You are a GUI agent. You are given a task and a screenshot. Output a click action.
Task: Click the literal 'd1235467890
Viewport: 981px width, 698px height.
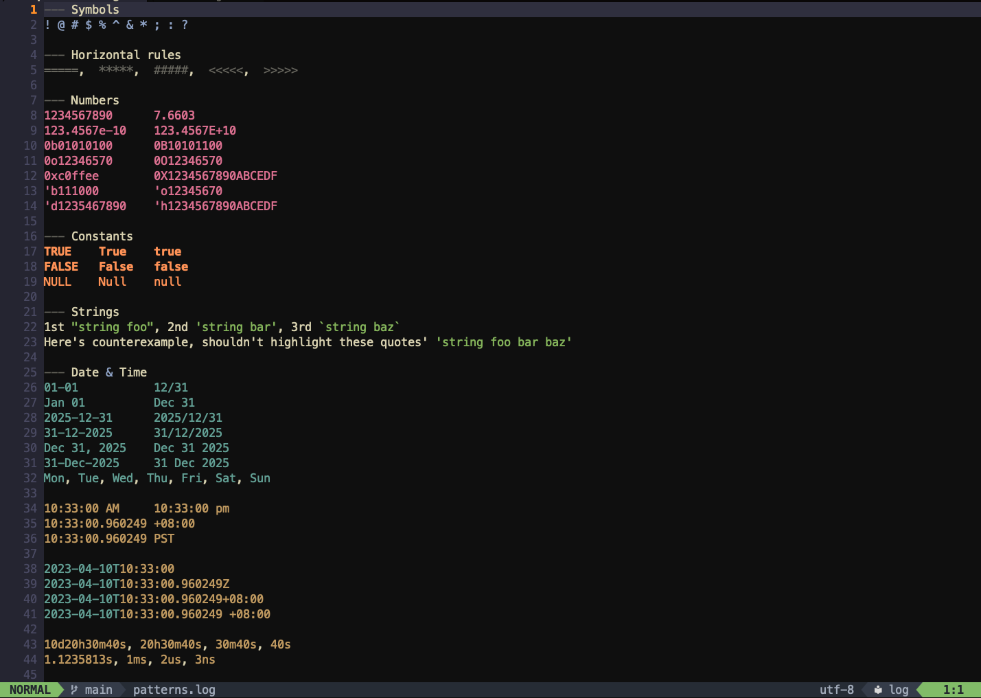(x=85, y=206)
